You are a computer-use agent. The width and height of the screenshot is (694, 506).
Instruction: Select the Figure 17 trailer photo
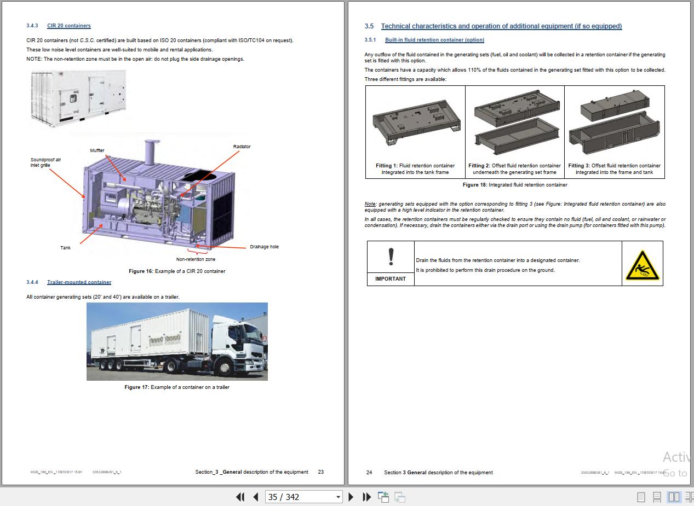pyautogui.click(x=176, y=341)
